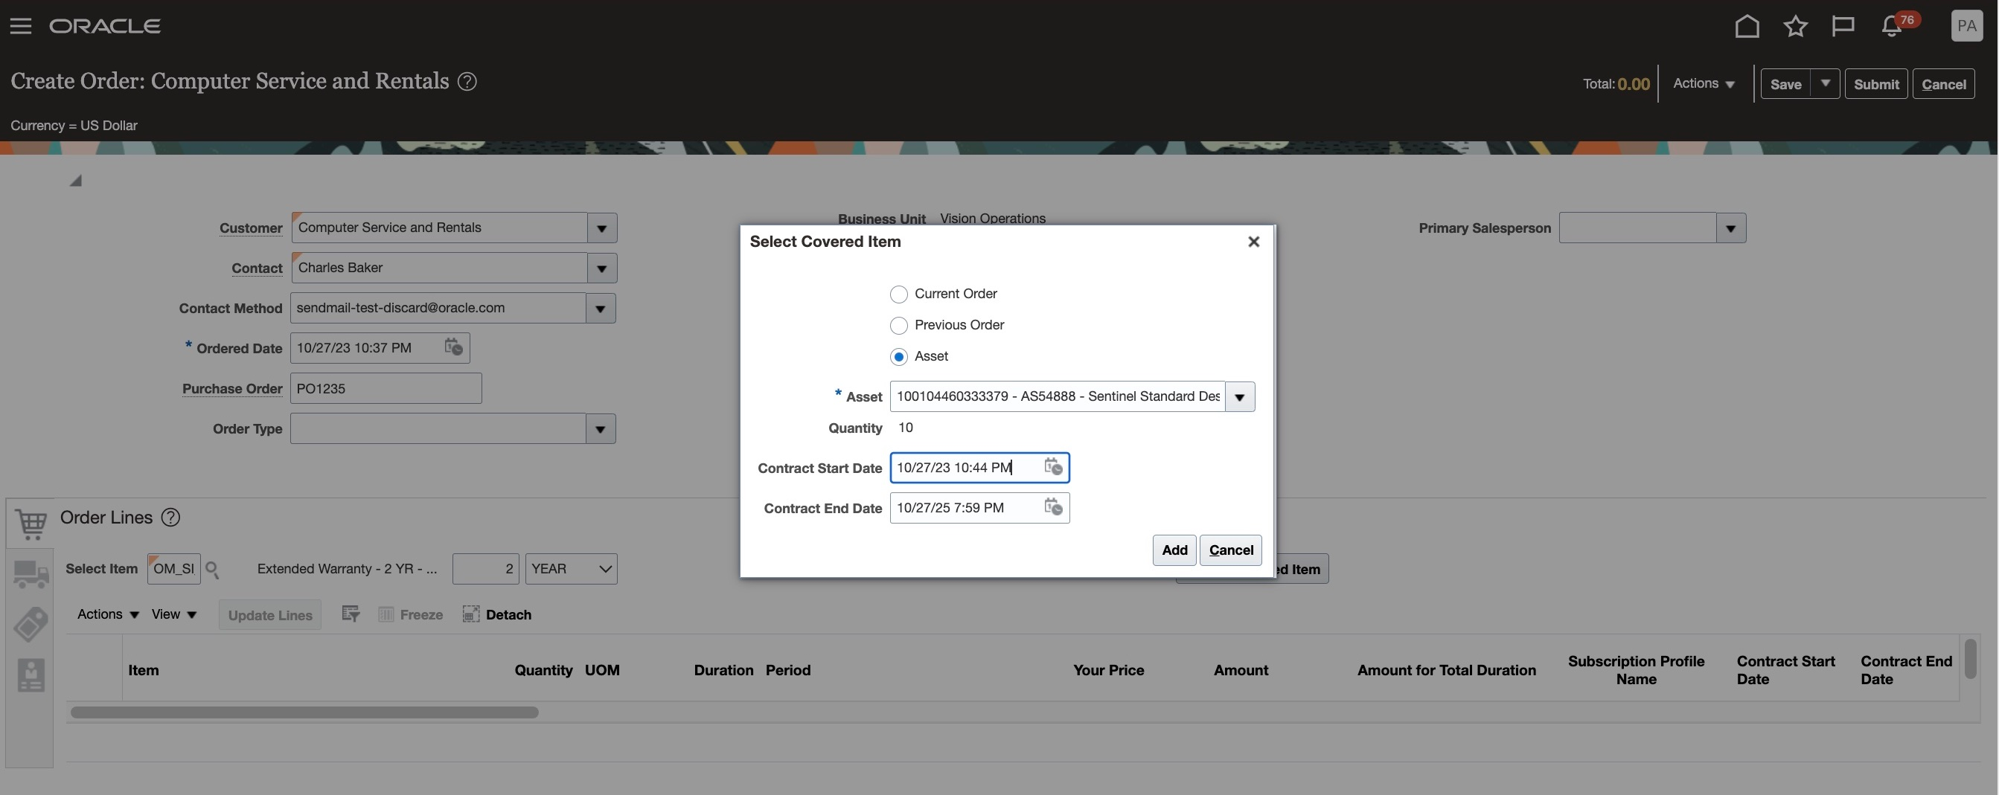1999x795 pixels.
Task: Select the price tag side tab
Action: click(31, 625)
